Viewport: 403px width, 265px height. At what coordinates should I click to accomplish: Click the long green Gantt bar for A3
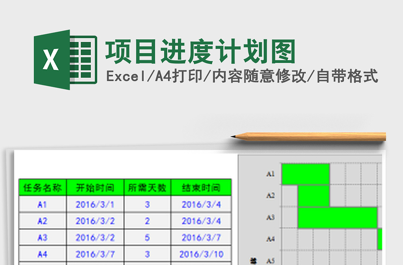(x=338, y=217)
